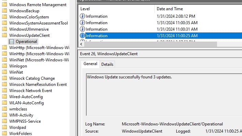Open the WMPNSS-Service folder icon

4,121
